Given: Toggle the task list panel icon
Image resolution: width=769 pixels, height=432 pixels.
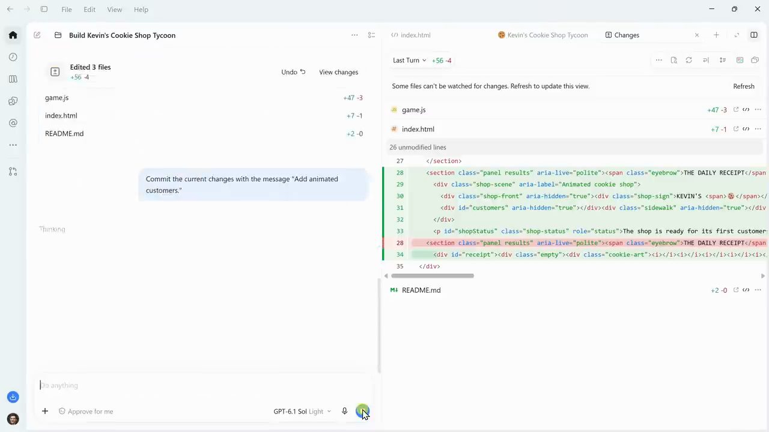Looking at the screenshot, I should [371, 35].
